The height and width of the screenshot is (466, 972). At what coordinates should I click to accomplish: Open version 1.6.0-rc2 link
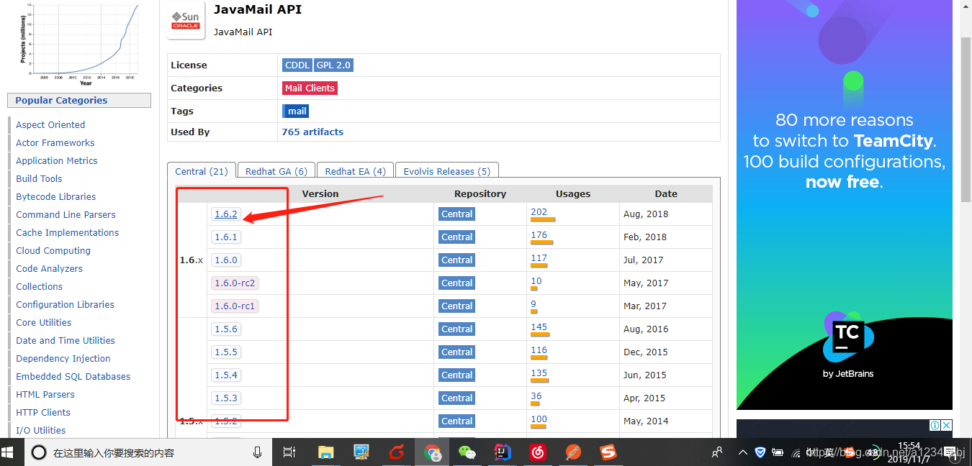(235, 283)
